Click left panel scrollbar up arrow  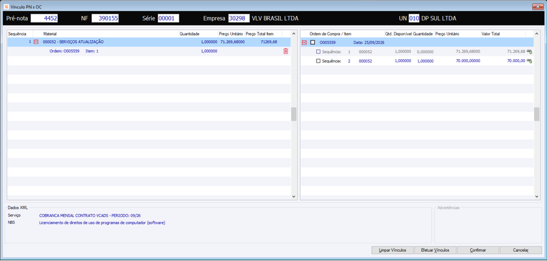point(294,34)
